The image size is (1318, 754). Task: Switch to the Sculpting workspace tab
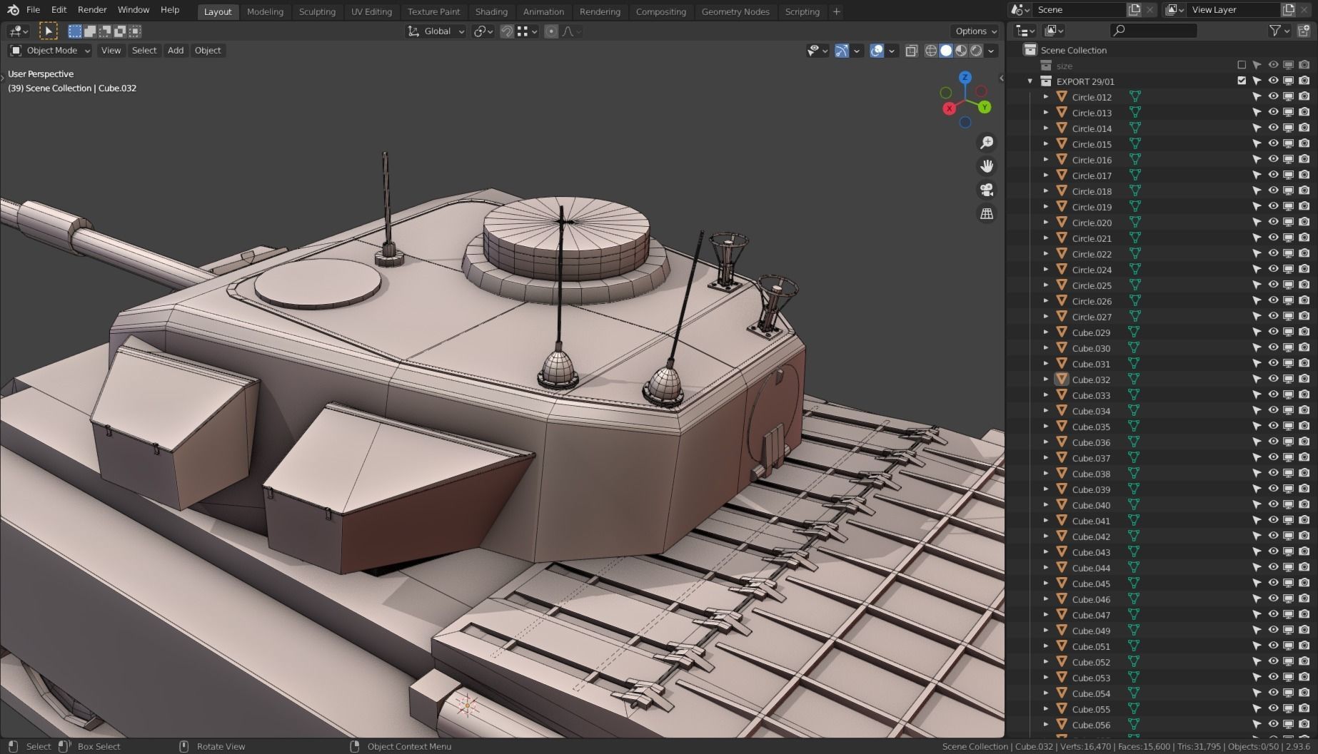tap(317, 11)
